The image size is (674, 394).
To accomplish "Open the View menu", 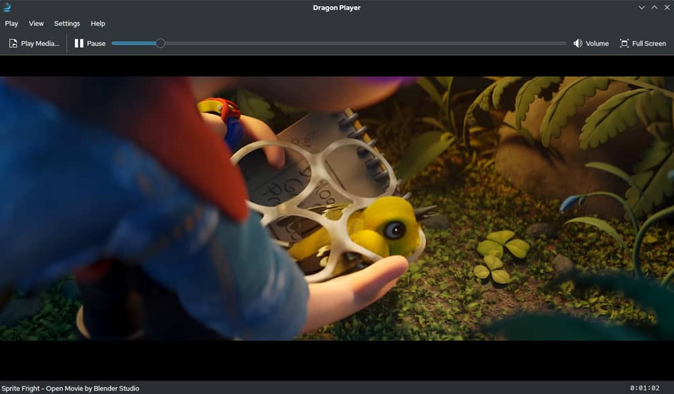I will [36, 24].
